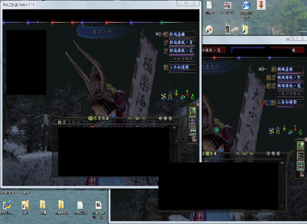Open CheatMas... folder on desktop
Screen dimensions: 307x224
[x=61, y=207]
